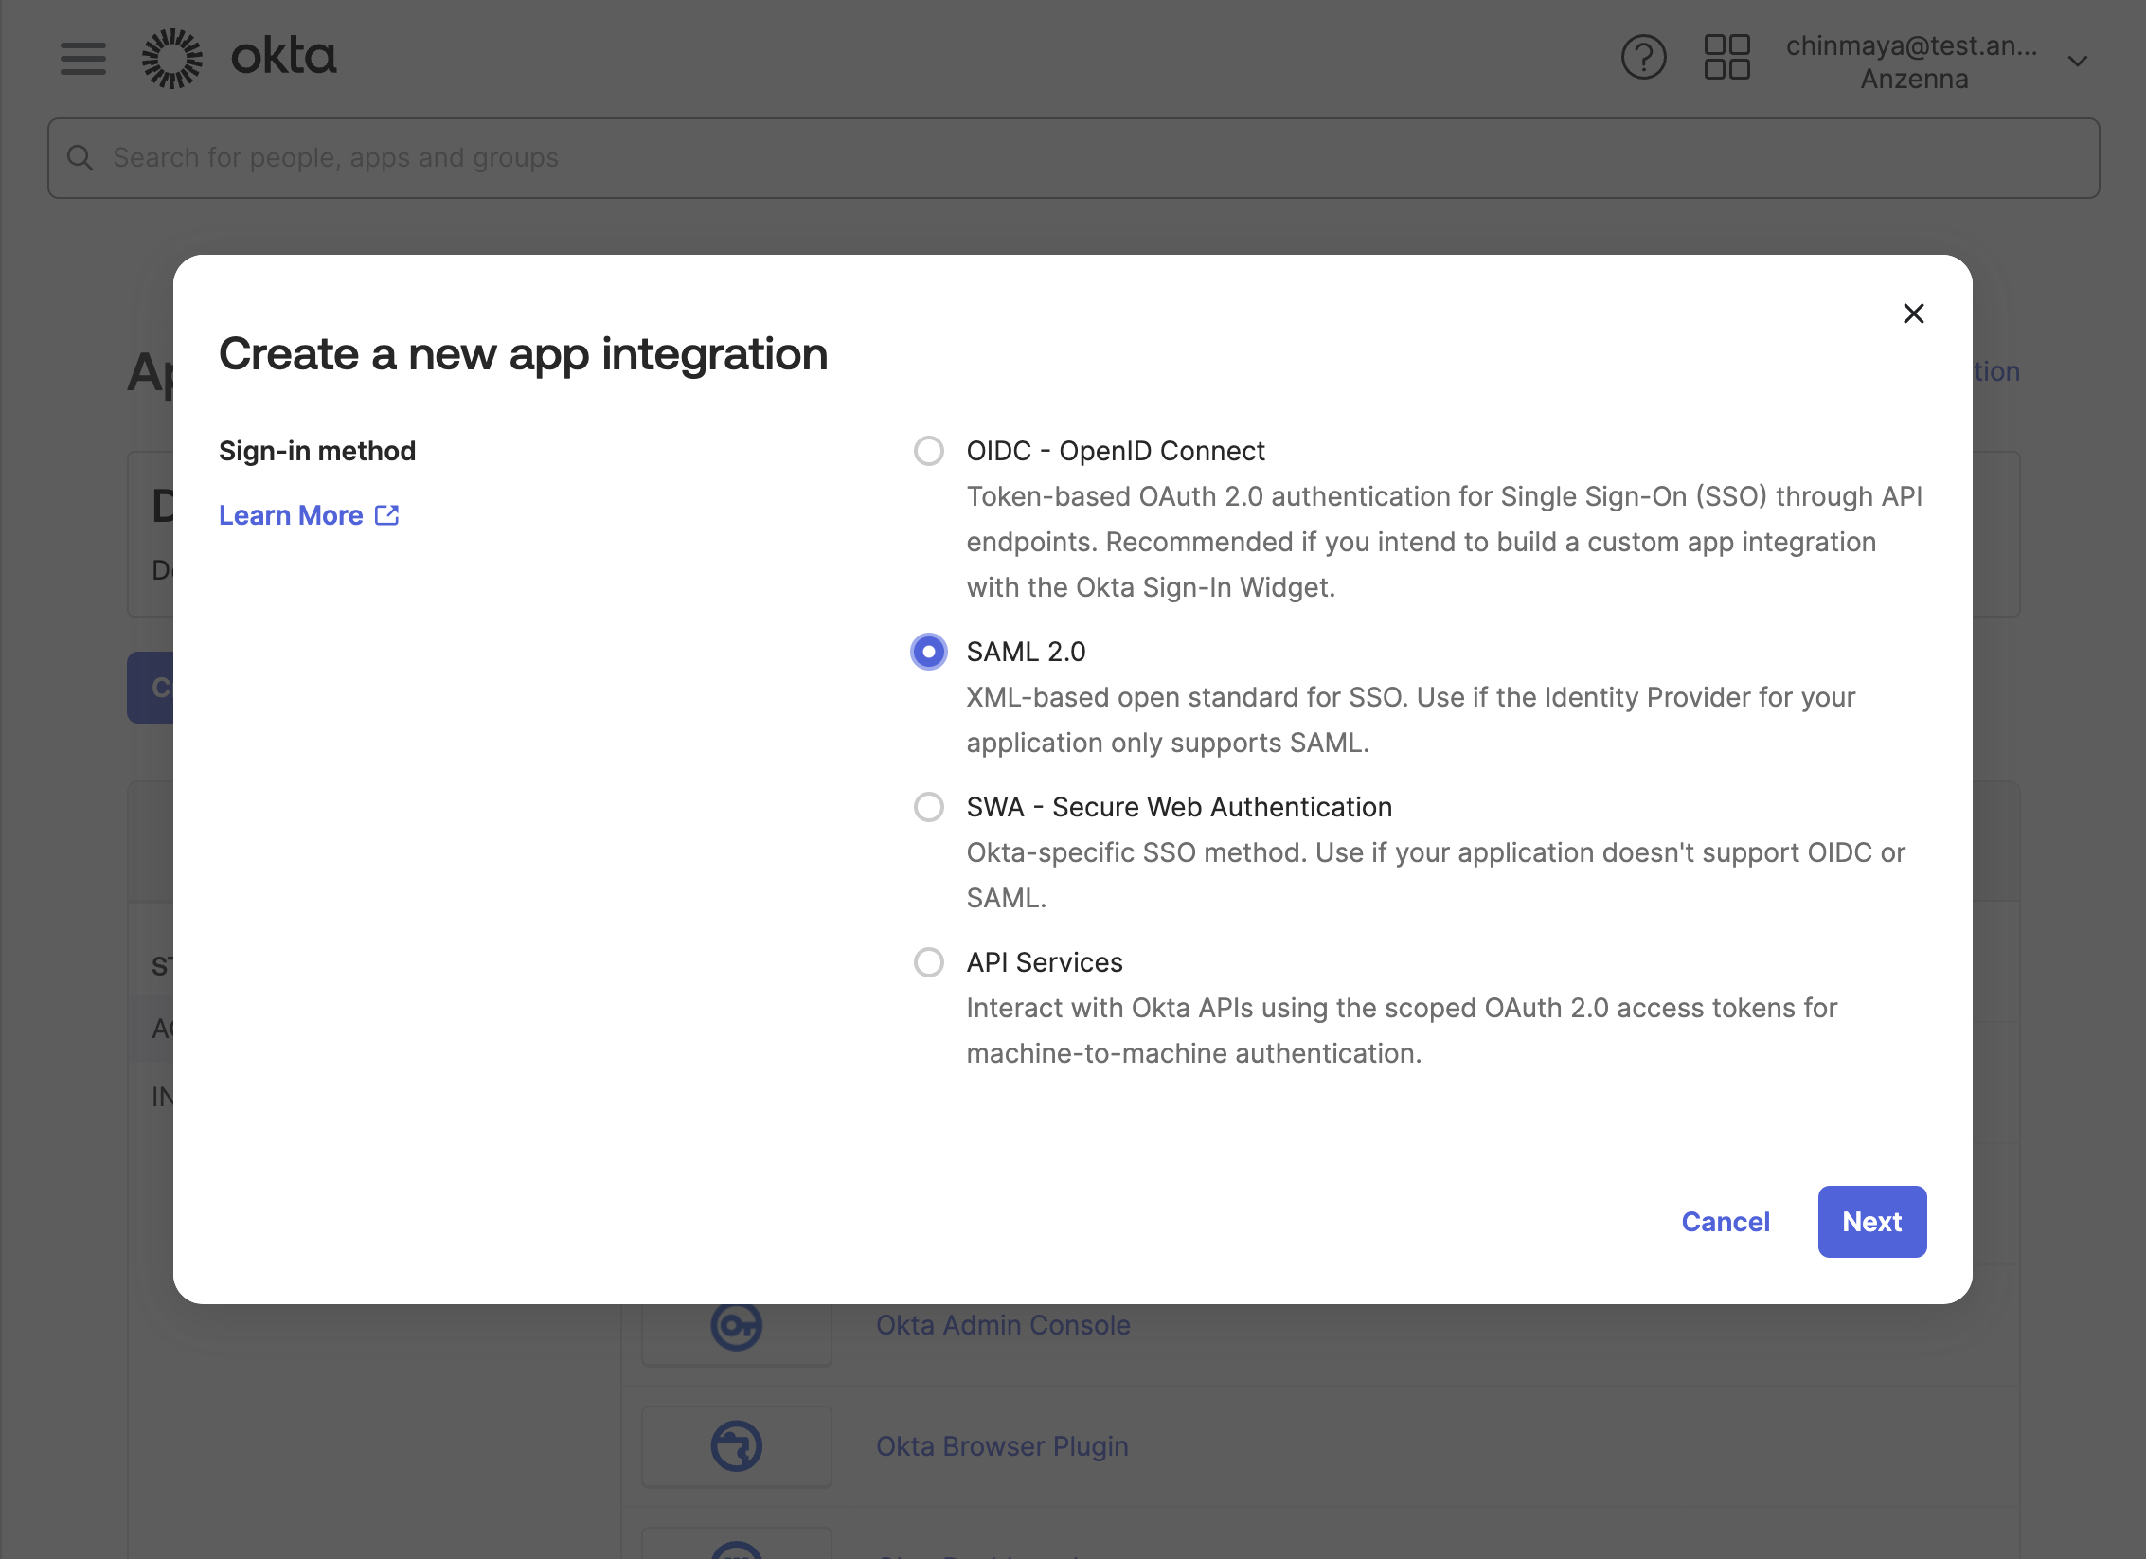Open the Learn More link

pyautogui.click(x=292, y=515)
